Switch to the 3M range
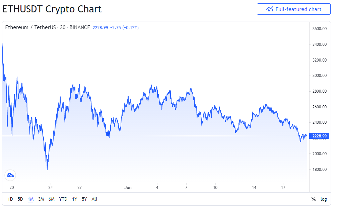Image resolution: width=337 pixels, height=212 pixels. (x=41, y=199)
